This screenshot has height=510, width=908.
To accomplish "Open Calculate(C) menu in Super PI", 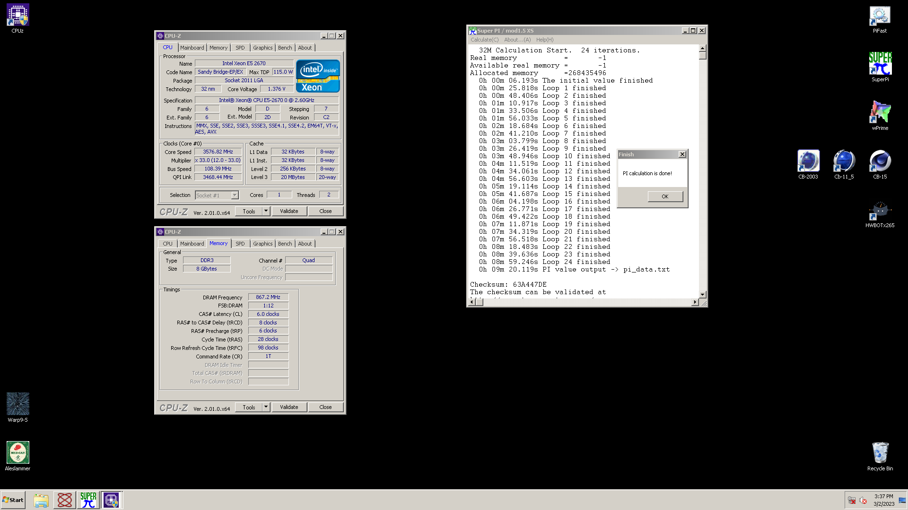I will pyautogui.click(x=484, y=40).
